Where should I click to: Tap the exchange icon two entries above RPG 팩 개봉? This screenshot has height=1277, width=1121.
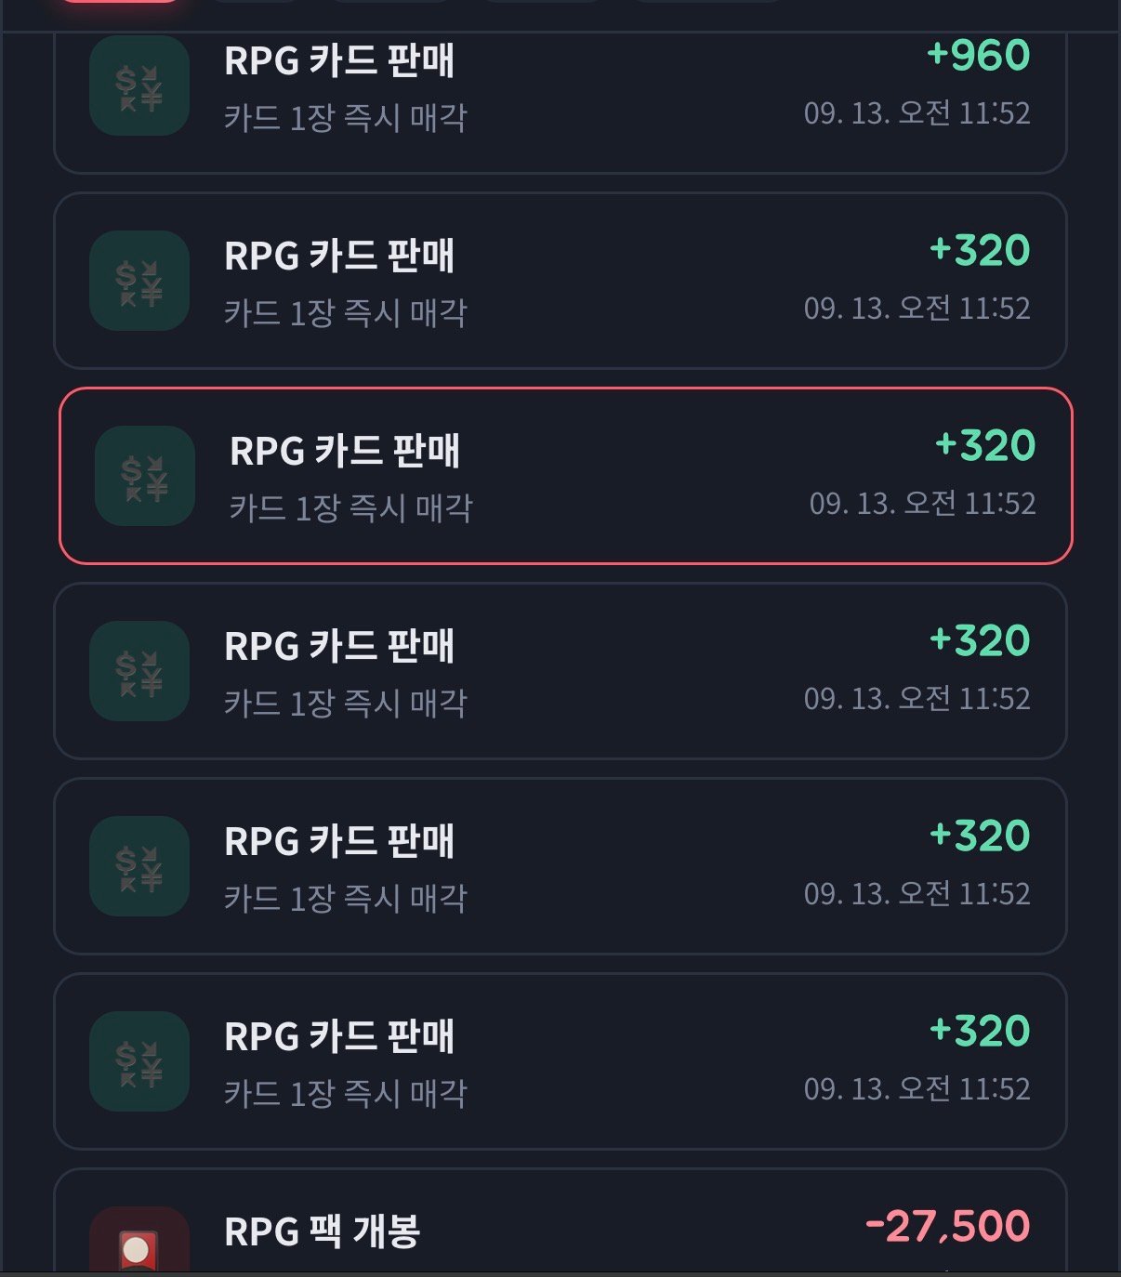coord(139,866)
